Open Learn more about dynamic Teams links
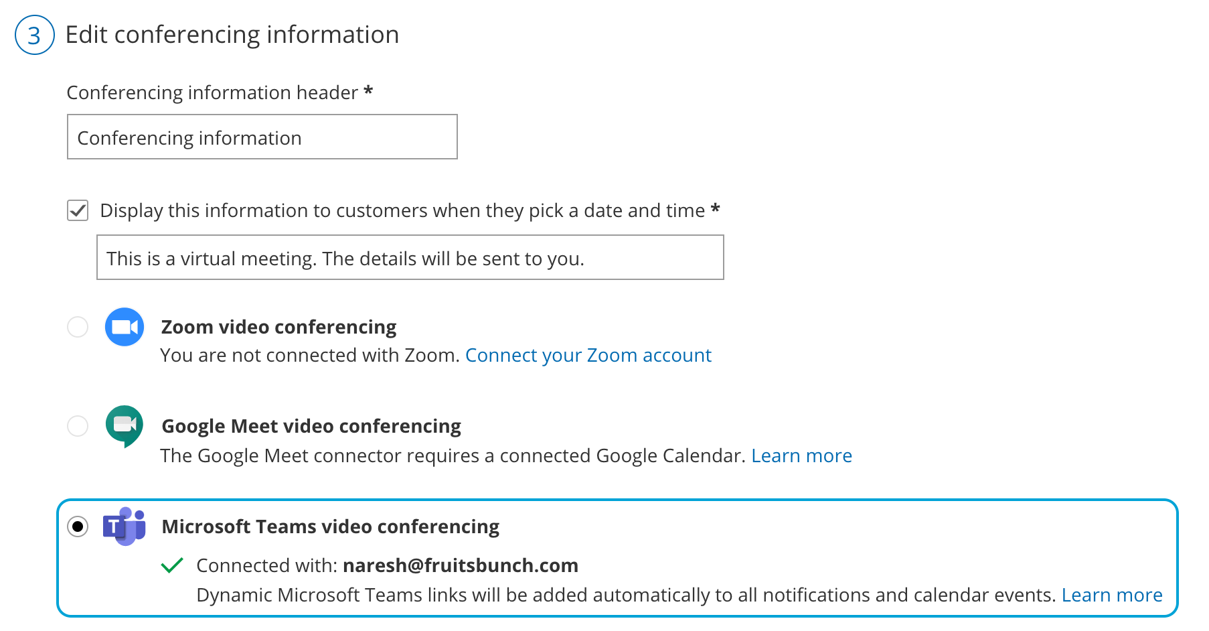The height and width of the screenshot is (631, 1209). (x=1112, y=595)
